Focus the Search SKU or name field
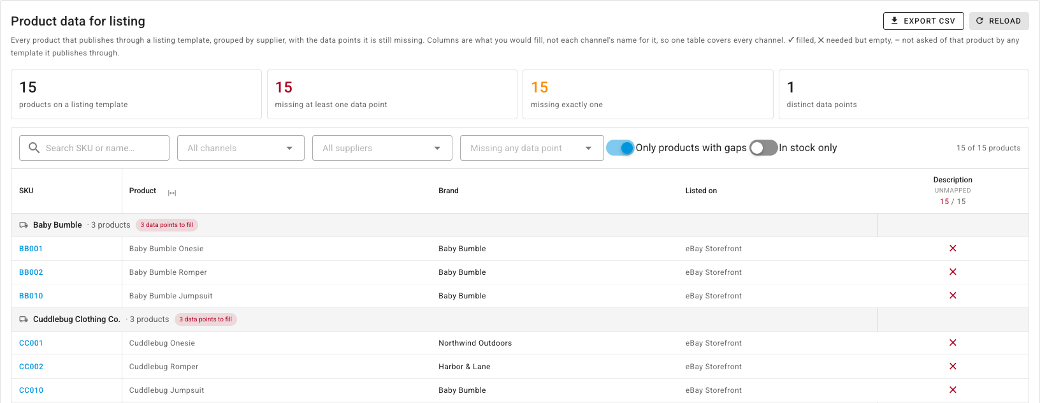The width and height of the screenshot is (1040, 403). [94, 148]
